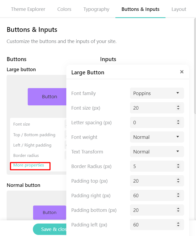Go to the Typography tab

tap(96, 9)
